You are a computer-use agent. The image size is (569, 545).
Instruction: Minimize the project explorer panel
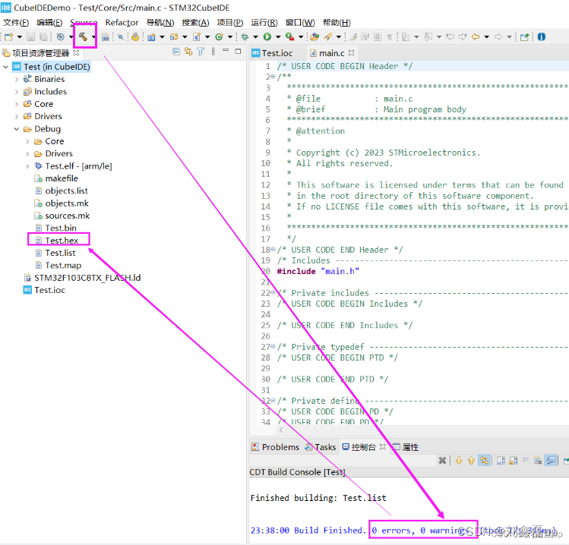pos(226,50)
